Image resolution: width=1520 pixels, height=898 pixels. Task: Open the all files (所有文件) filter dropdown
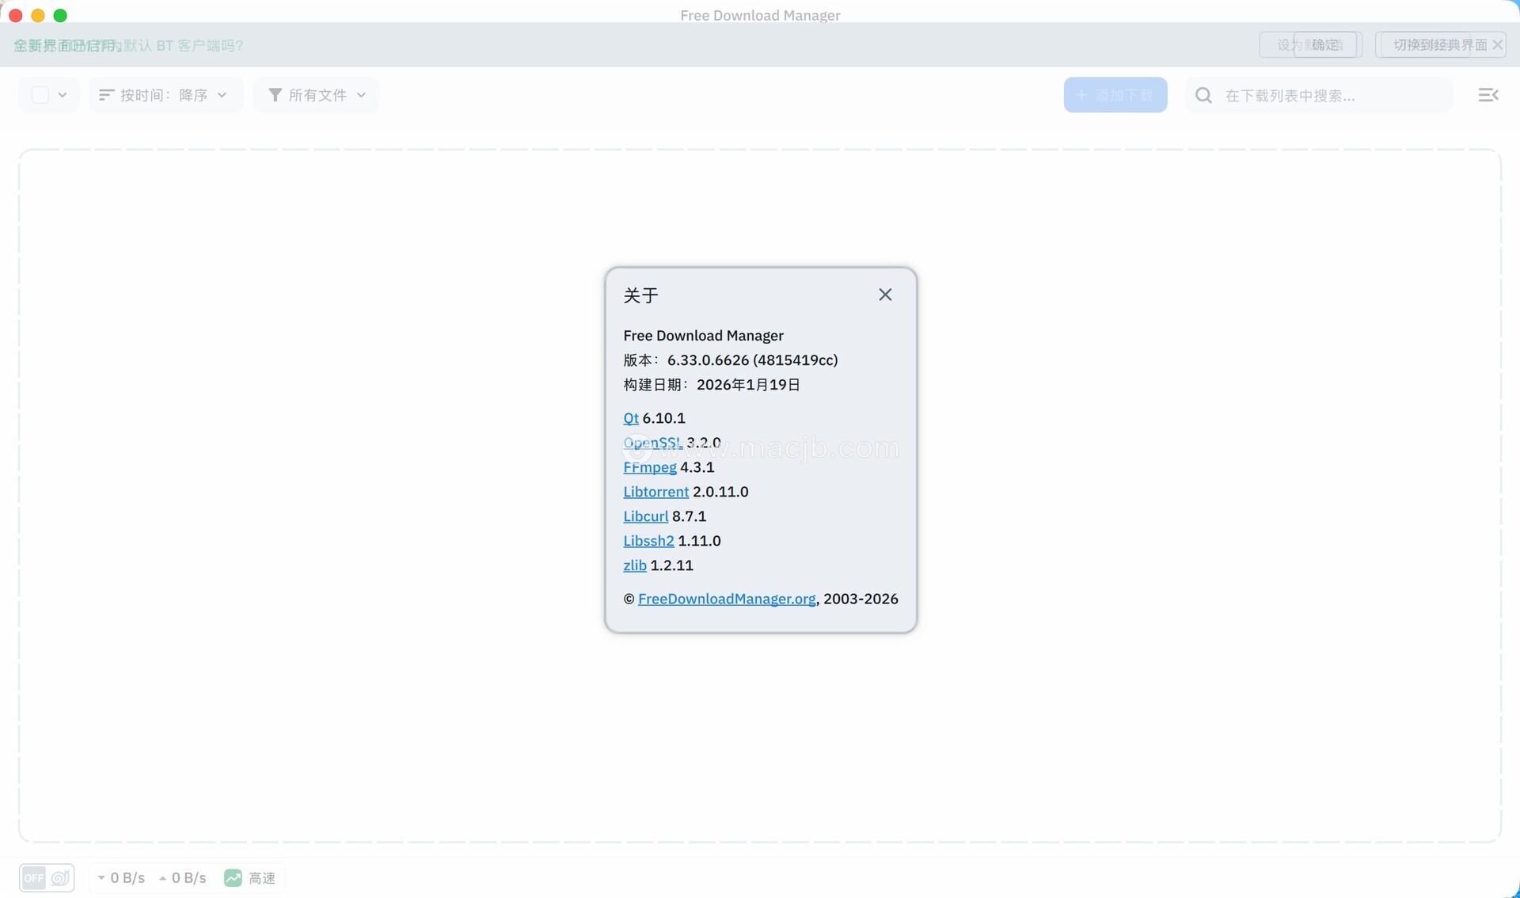(x=317, y=95)
